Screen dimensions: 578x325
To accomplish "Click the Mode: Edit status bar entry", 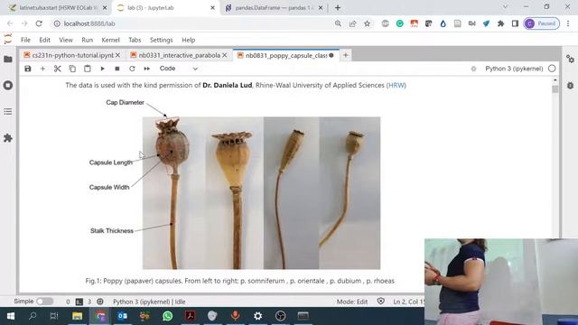I will [x=352, y=302].
